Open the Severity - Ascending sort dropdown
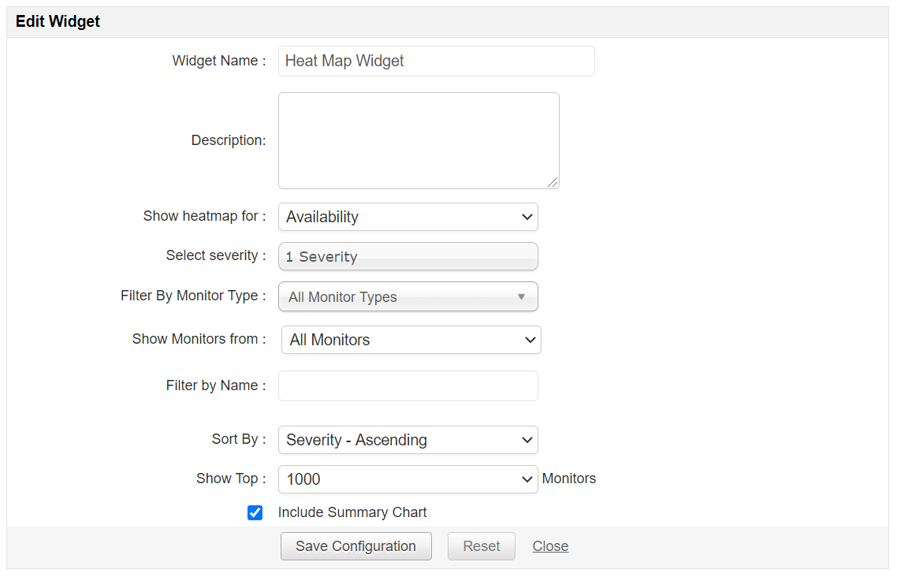Screen dimensions: 897x577 click(408, 440)
